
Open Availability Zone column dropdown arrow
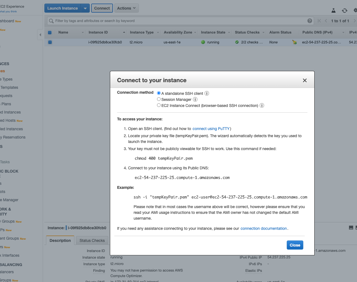coord(195,32)
